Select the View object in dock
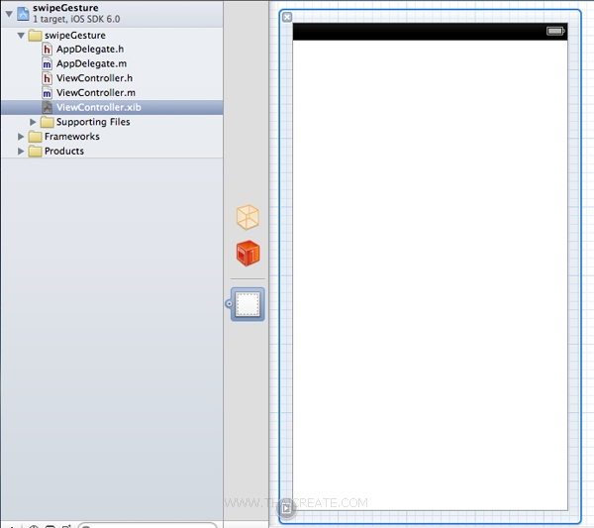Viewport: 594px width, 528px height. point(247,304)
